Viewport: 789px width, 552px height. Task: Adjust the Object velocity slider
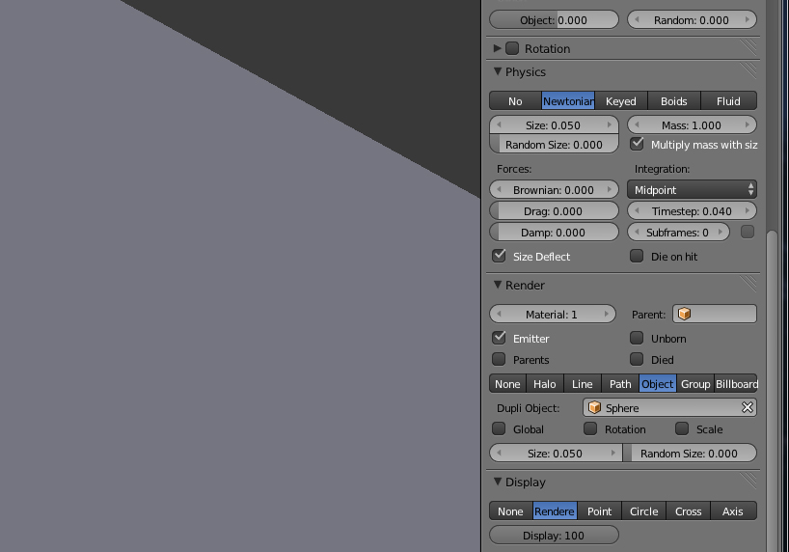click(554, 20)
